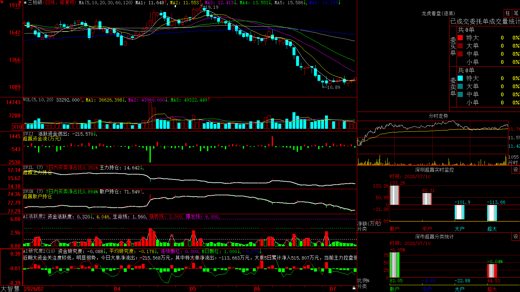Viewport: 520px width, 292px height.
Task: Click the 爆发线: 6.000 readout
Action: tap(202, 217)
